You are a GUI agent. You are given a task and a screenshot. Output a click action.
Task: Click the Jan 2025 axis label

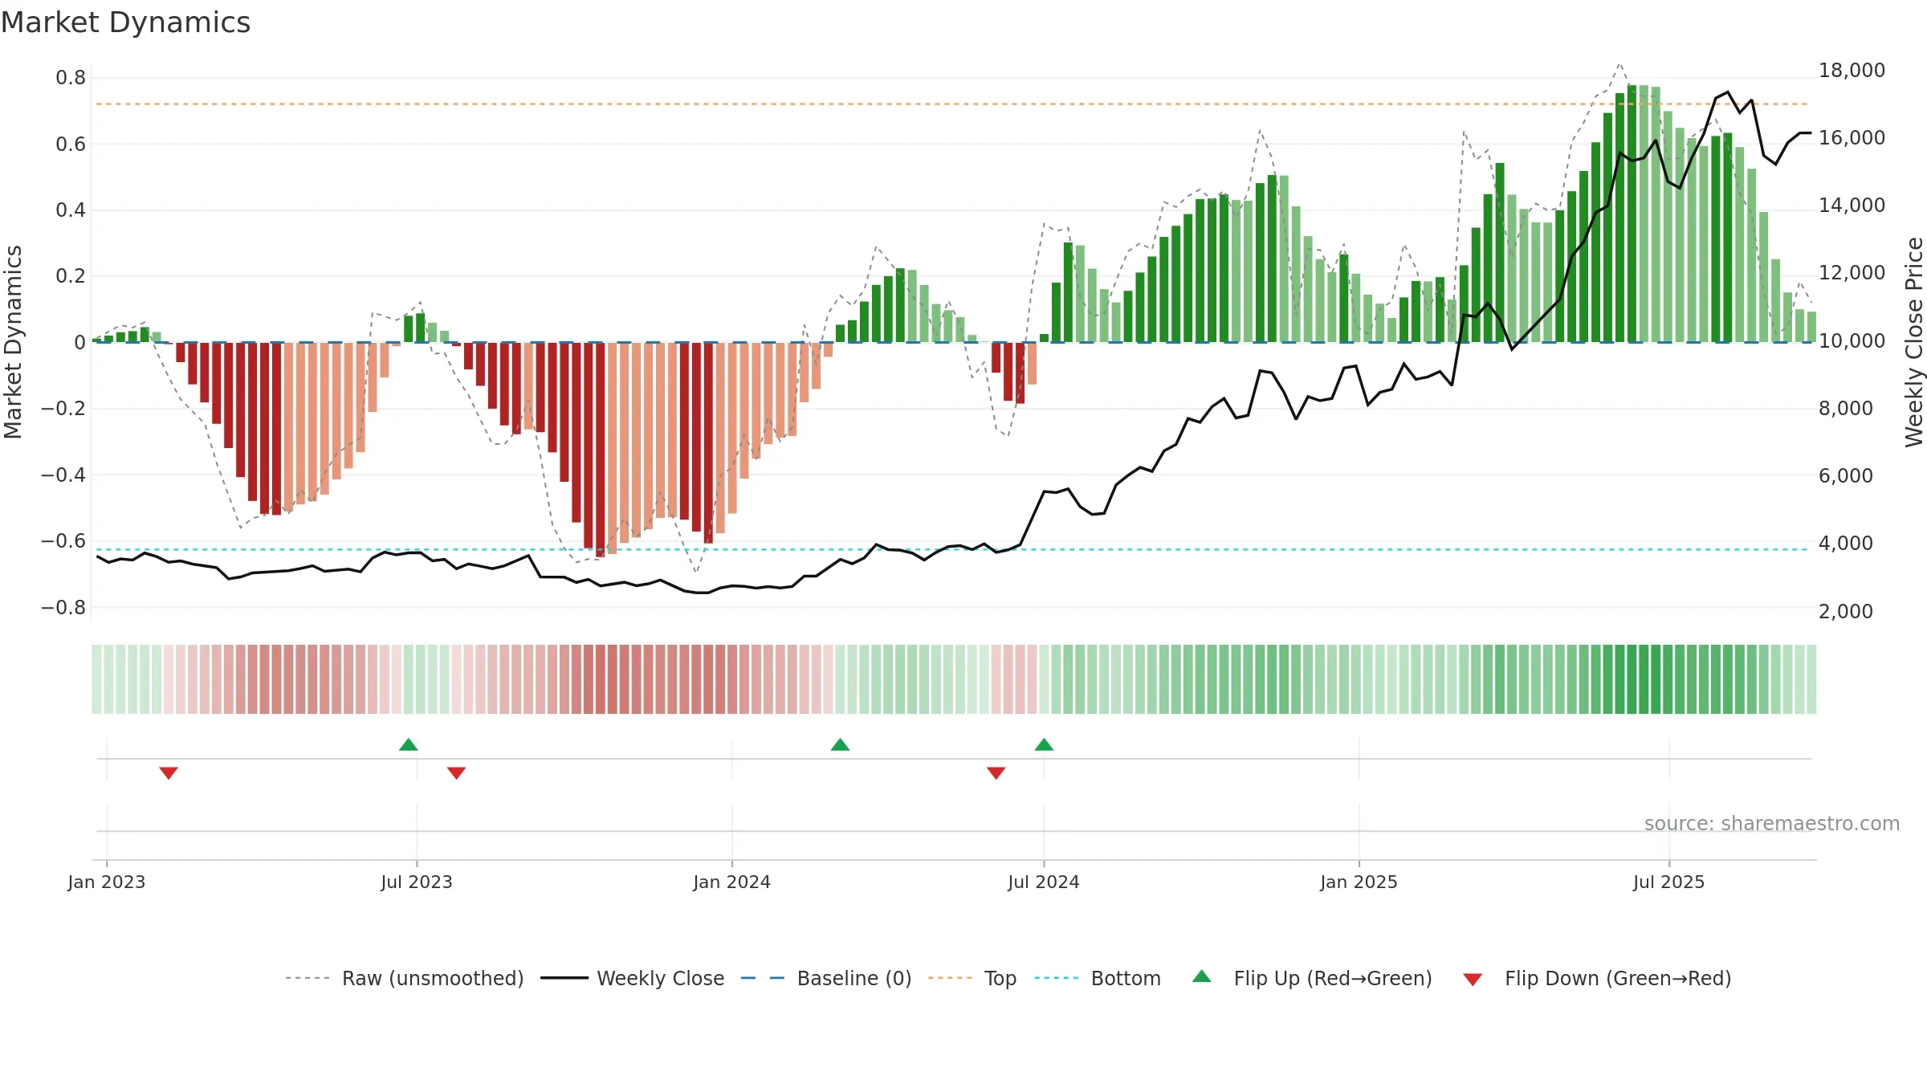pos(1359,882)
